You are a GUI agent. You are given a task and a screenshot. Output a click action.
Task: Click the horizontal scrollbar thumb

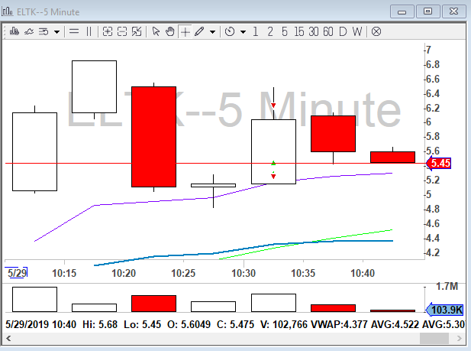click(434, 338)
